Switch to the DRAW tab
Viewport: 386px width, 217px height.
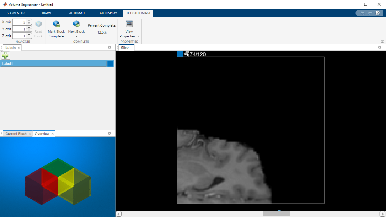coord(46,13)
